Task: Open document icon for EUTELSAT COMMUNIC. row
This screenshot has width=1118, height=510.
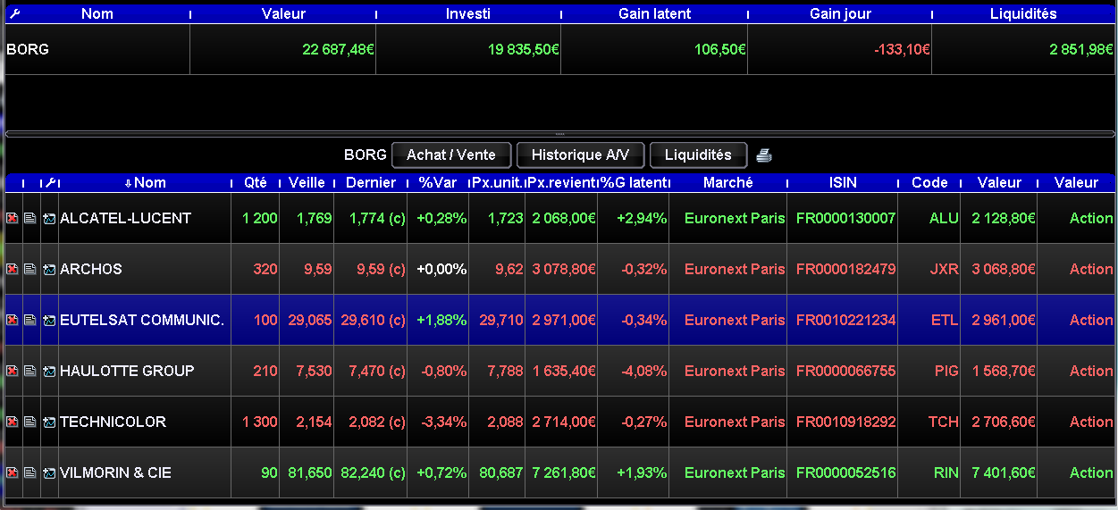Action: pyautogui.click(x=30, y=320)
